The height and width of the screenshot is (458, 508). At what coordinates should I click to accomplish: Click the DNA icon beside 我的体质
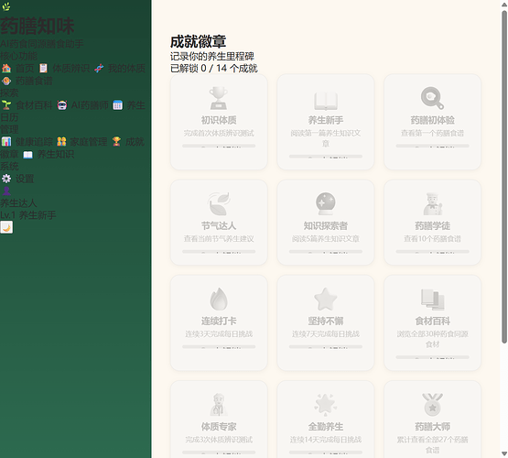99,69
